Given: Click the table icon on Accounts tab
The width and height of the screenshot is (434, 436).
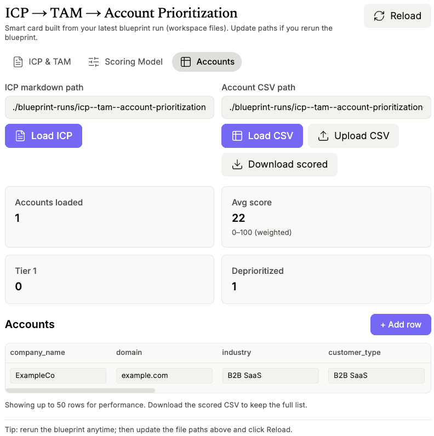Looking at the screenshot, I should click(186, 62).
